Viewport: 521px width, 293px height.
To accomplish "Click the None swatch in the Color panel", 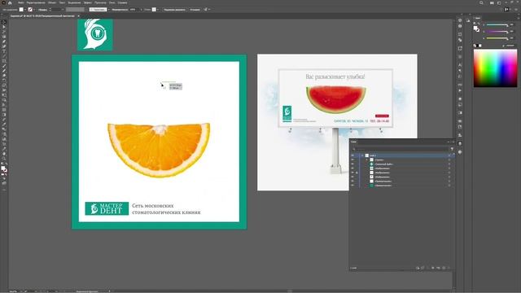I will tap(475, 46).
